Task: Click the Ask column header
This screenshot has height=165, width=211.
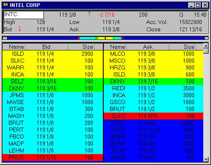Action: [x=148, y=47]
